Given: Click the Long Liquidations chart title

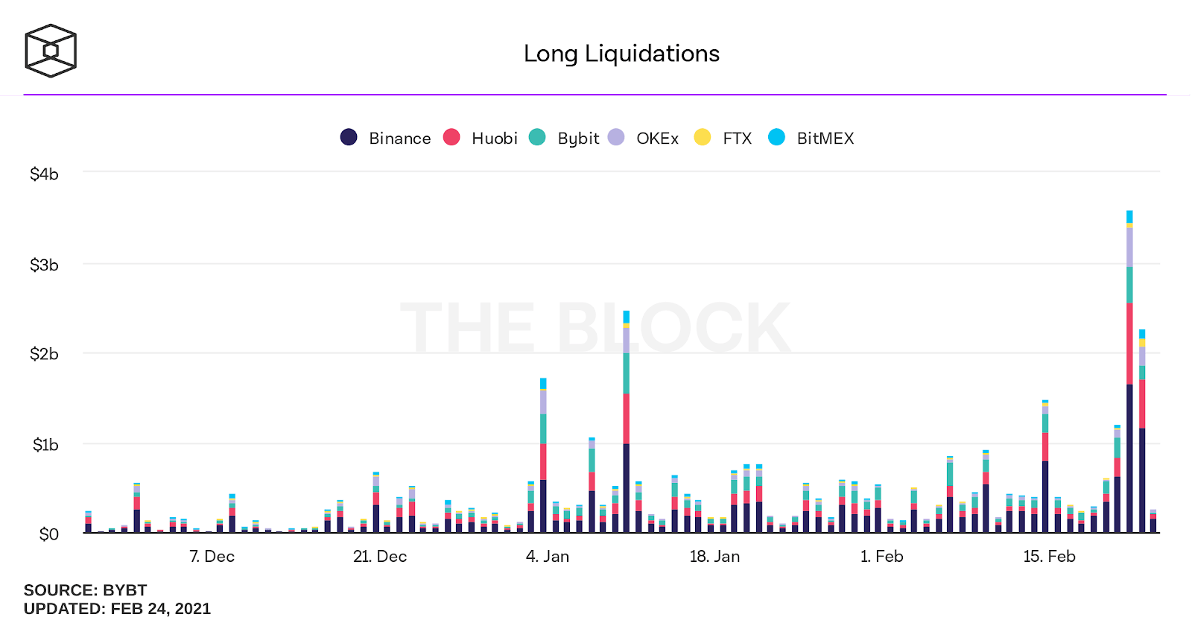Looking at the screenshot, I should (x=621, y=54).
